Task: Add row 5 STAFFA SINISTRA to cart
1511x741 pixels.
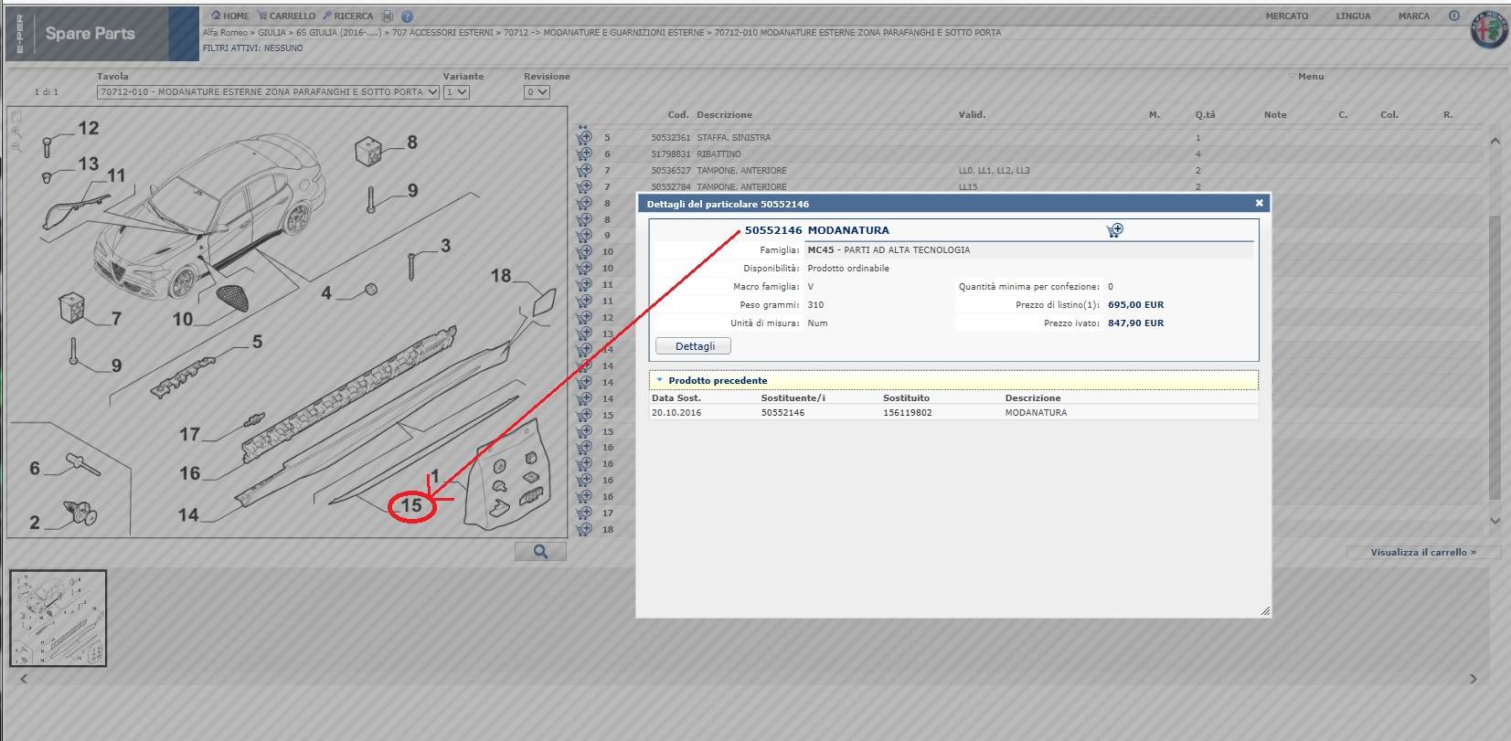Action: tap(584, 138)
